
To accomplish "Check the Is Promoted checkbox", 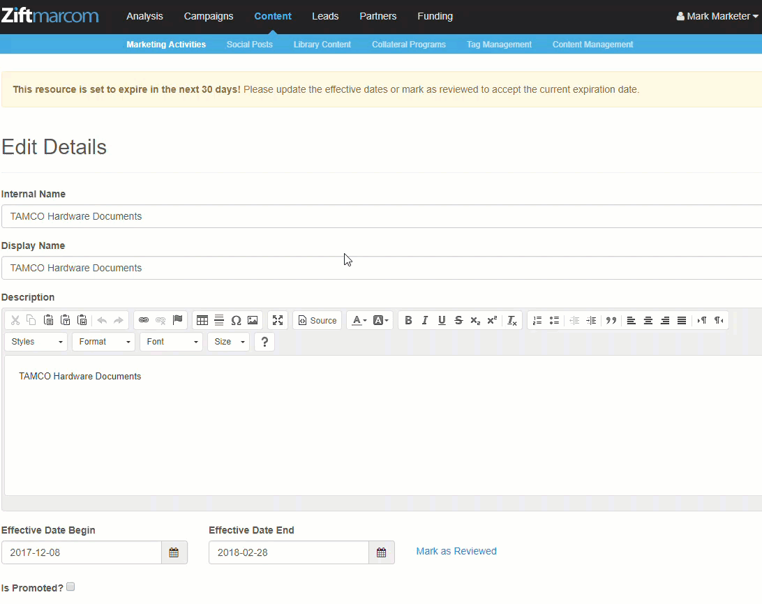I will click(x=70, y=587).
